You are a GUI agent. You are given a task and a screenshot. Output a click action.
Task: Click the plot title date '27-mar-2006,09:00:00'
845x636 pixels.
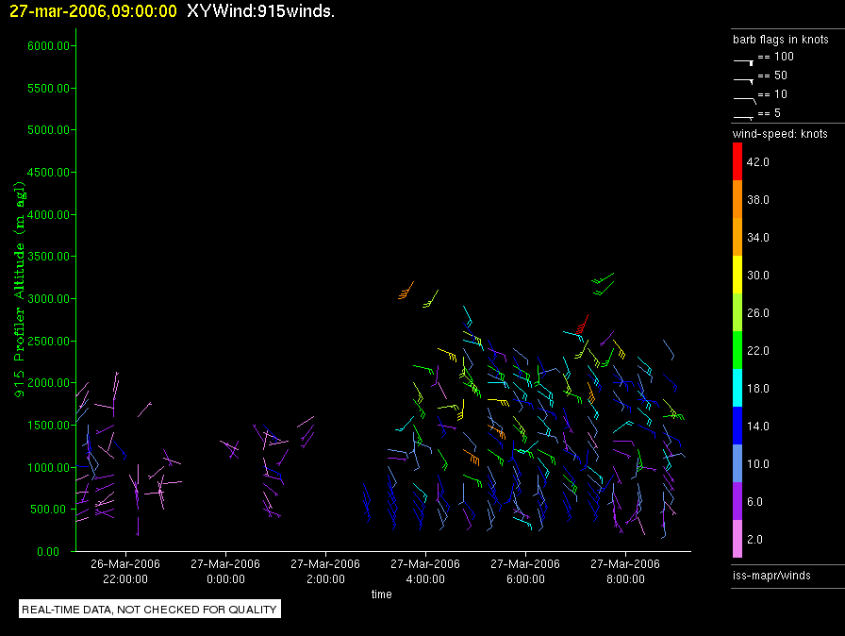click(93, 10)
